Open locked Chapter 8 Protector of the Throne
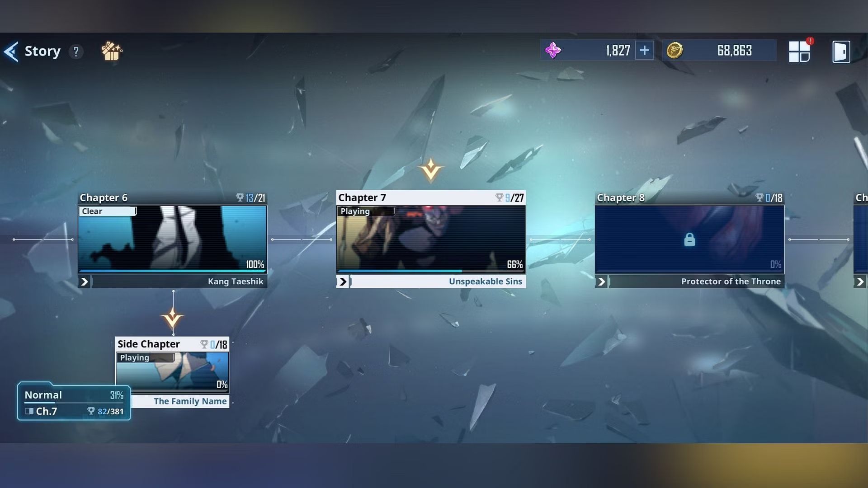 [689, 238]
